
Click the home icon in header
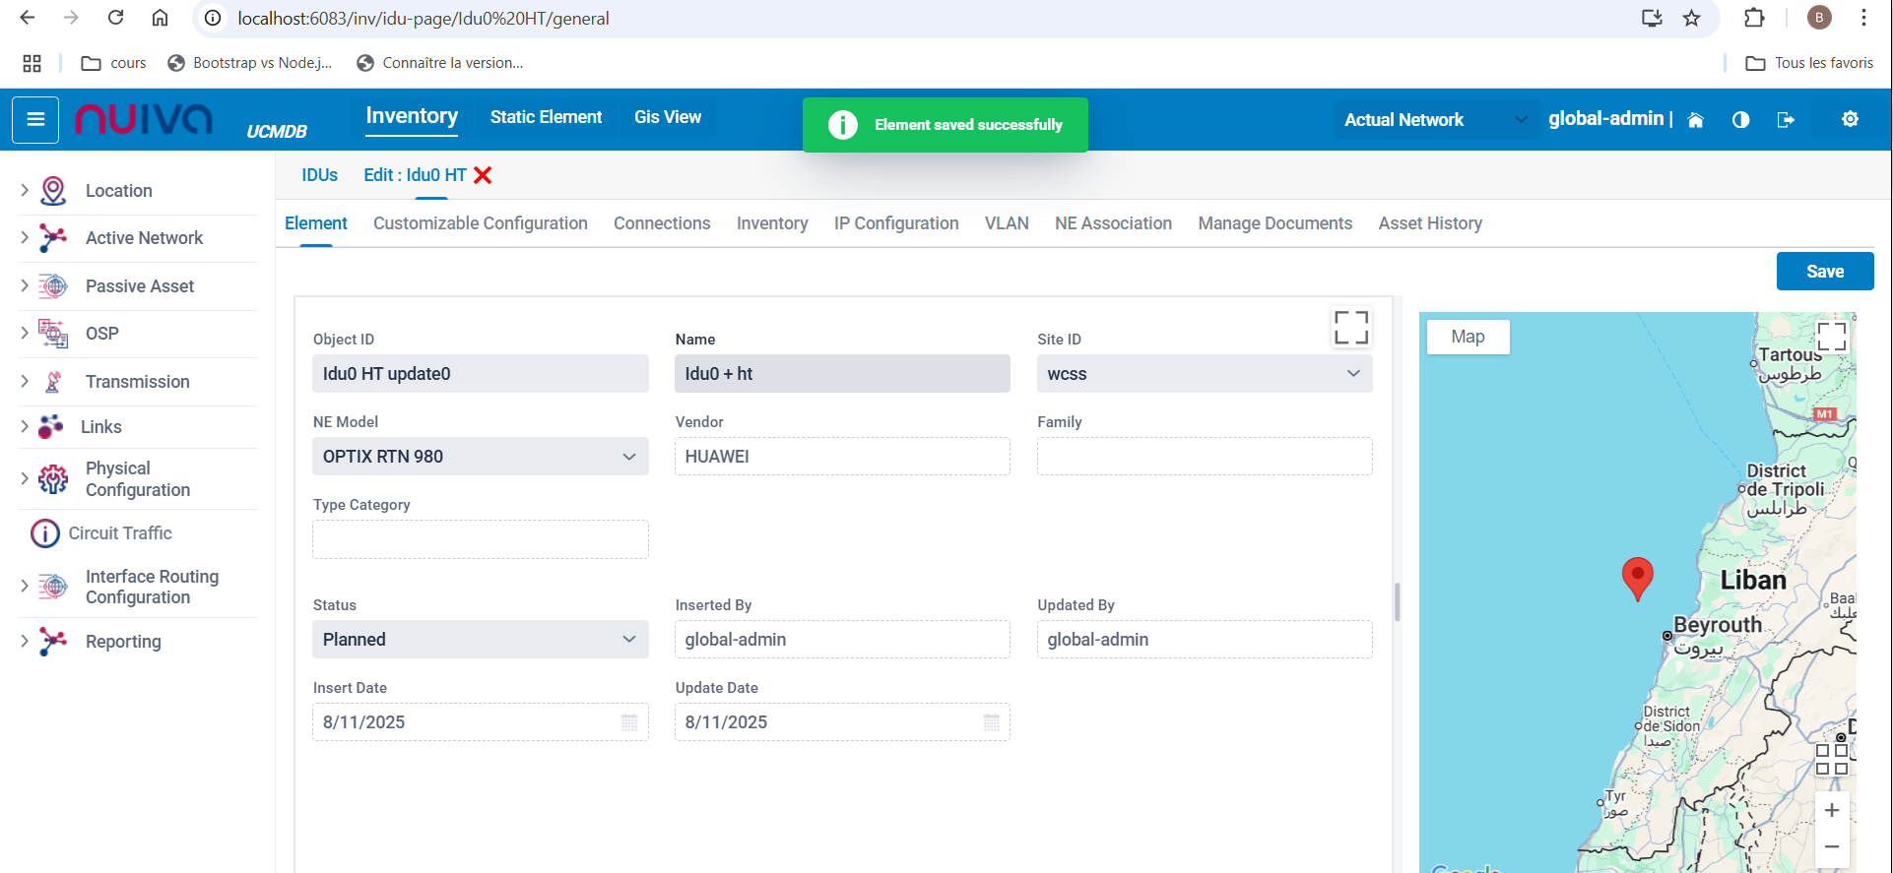point(1695,120)
